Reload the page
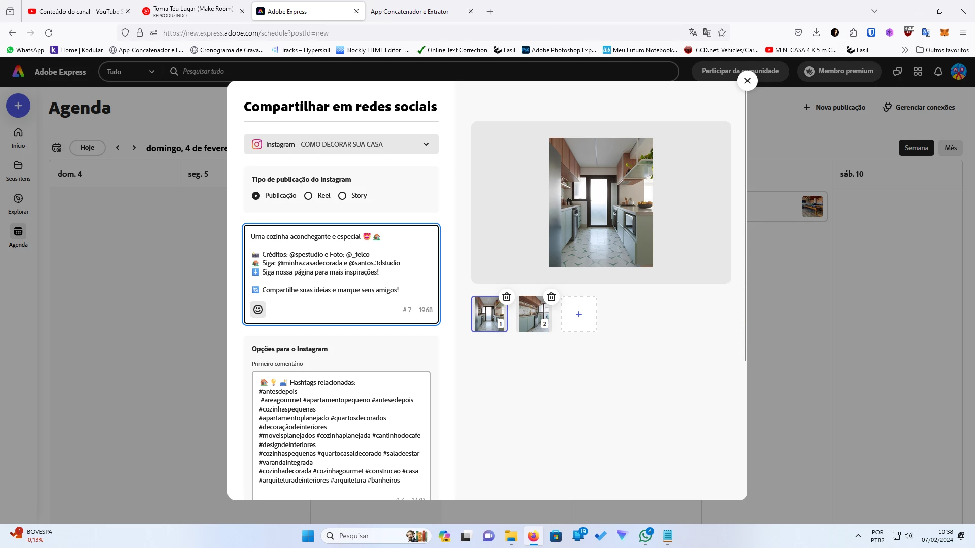Image resolution: width=975 pixels, height=548 pixels. (x=49, y=33)
